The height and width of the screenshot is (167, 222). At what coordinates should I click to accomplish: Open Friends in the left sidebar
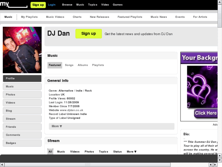(22, 127)
